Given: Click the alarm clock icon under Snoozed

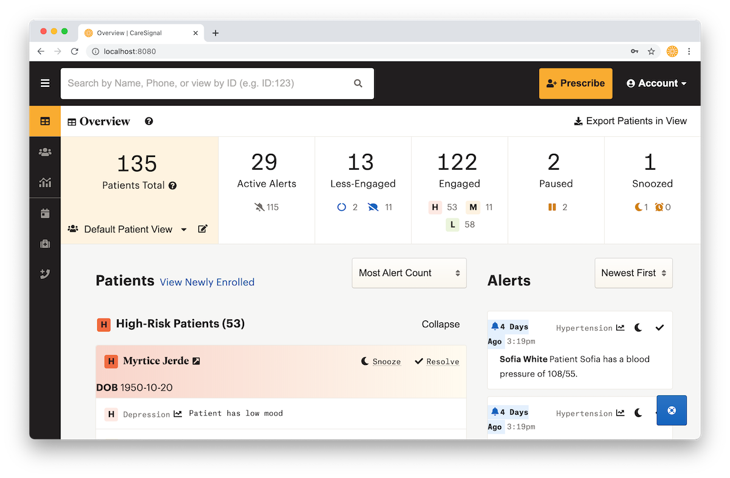Looking at the screenshot, I should point(659,207).
